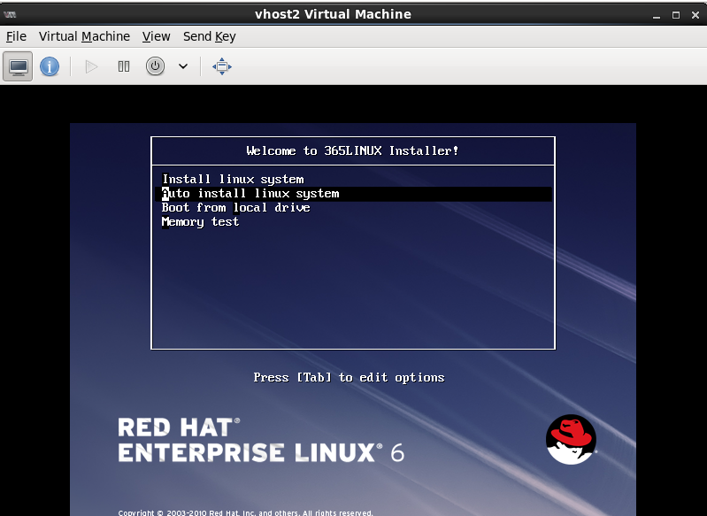
Task: Open the File menu
Action: point(16,36)
